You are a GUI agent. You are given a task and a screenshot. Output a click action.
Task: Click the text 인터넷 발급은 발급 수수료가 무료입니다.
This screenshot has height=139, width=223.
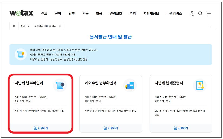53,55
